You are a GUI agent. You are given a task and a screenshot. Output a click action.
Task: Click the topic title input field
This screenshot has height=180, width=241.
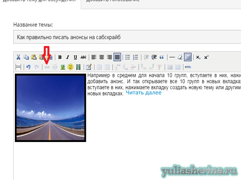tap(127, 37)
